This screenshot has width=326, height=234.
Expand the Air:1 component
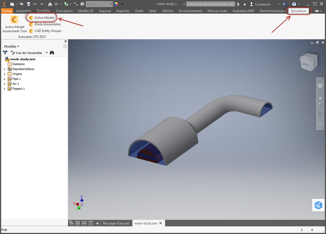pos(5,84)
